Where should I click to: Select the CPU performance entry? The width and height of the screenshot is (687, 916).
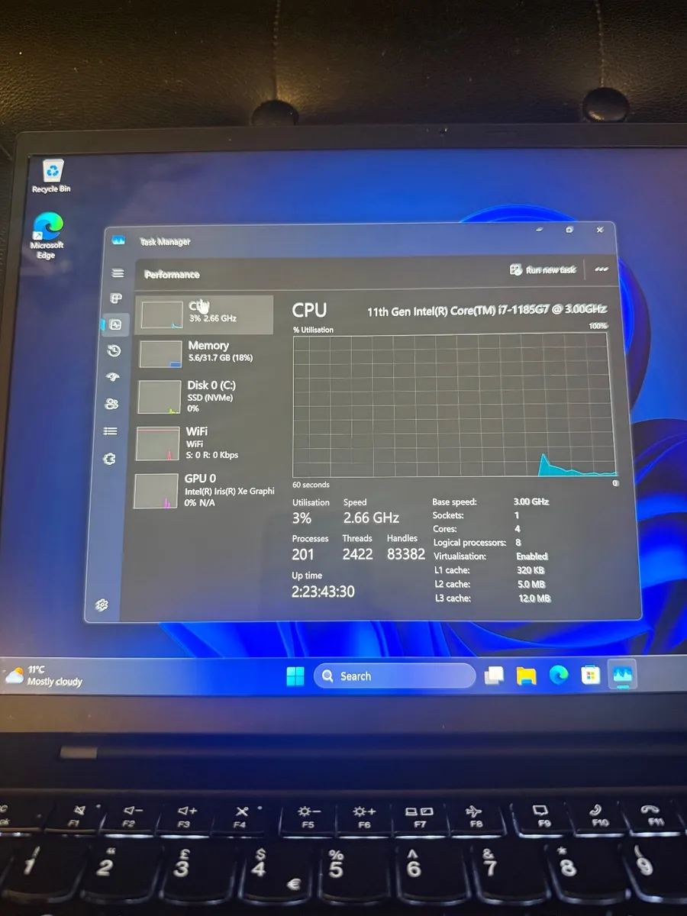204,314
